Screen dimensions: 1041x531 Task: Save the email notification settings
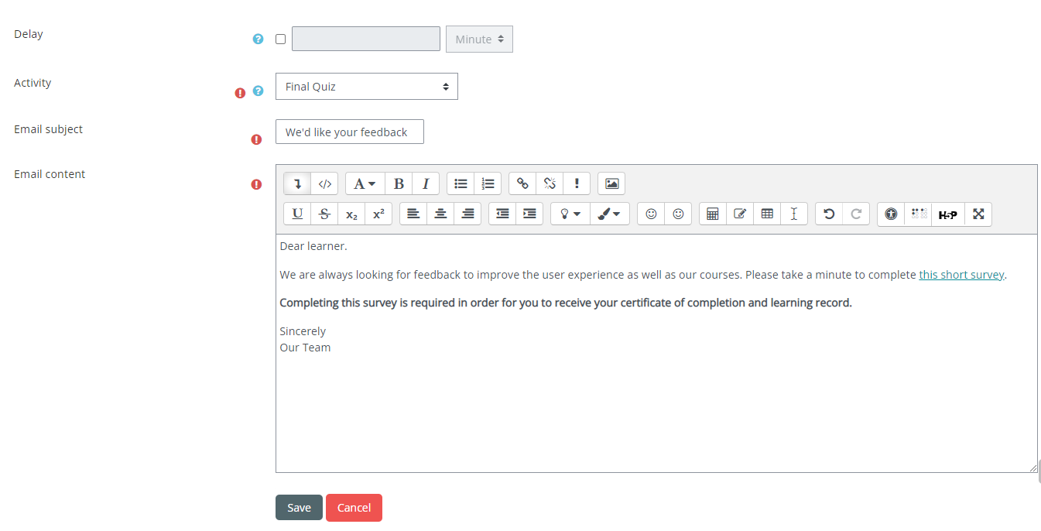[299, 508]
